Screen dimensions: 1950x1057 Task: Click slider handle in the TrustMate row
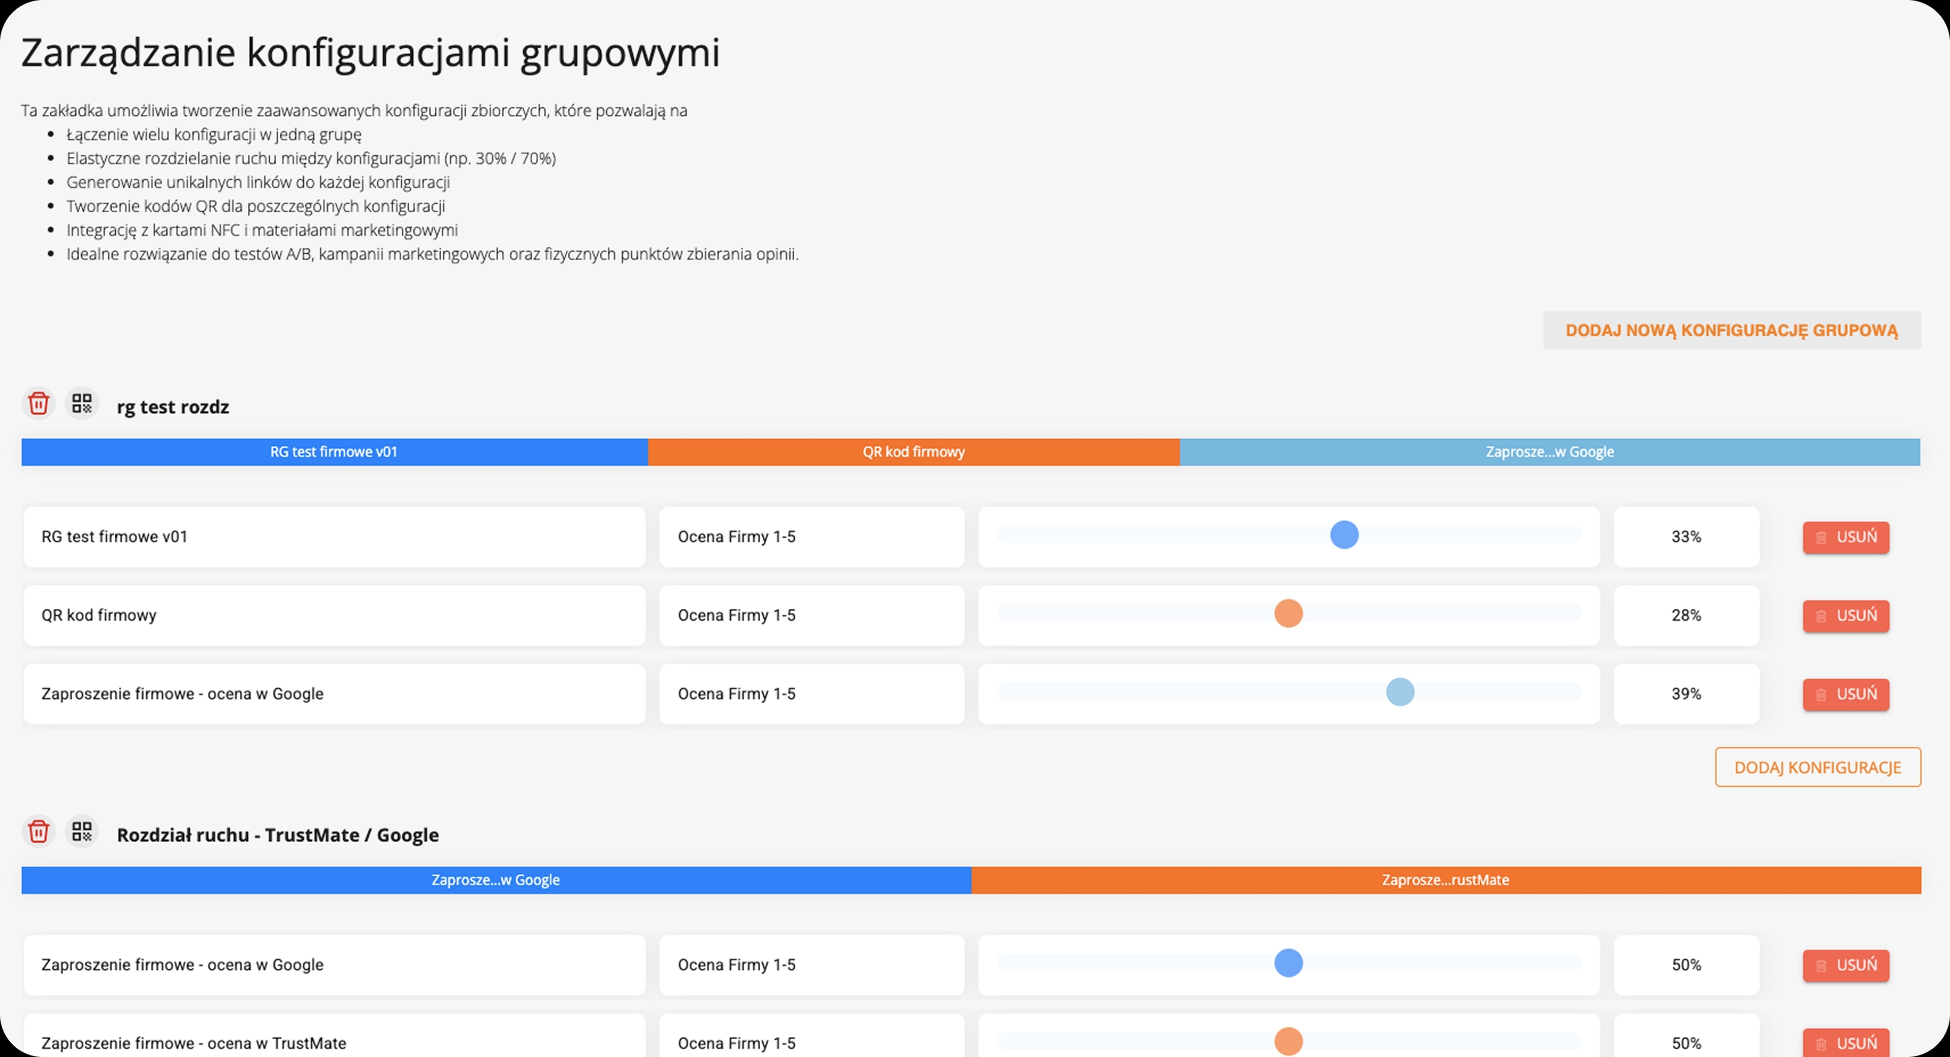coord(1288,1042)
